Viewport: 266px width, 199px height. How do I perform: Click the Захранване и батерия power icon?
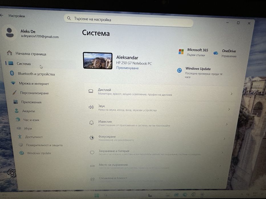tap(92, 152)
